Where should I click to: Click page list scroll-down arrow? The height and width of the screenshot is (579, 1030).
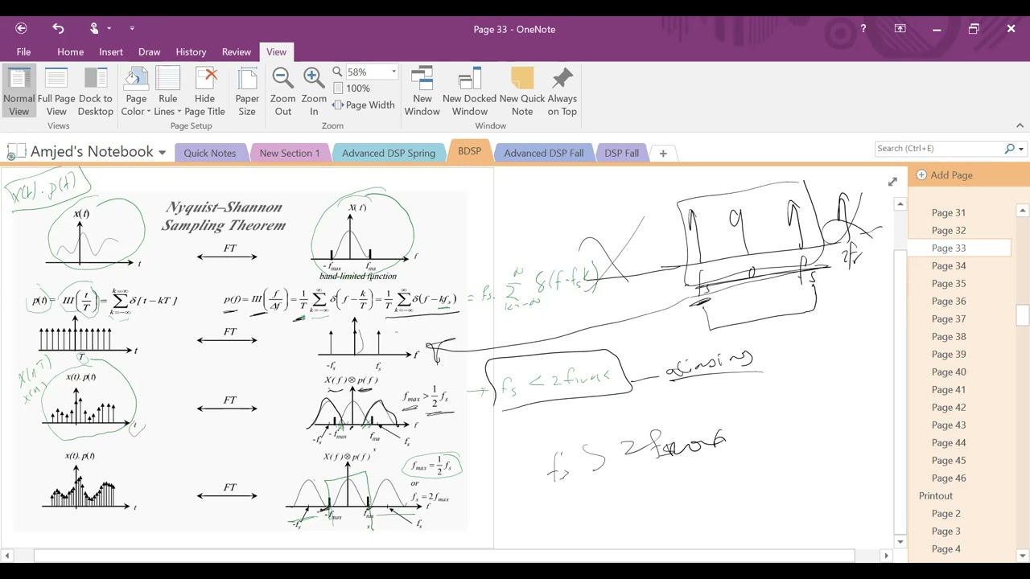pyautogui.click(x=1023, y=555)
